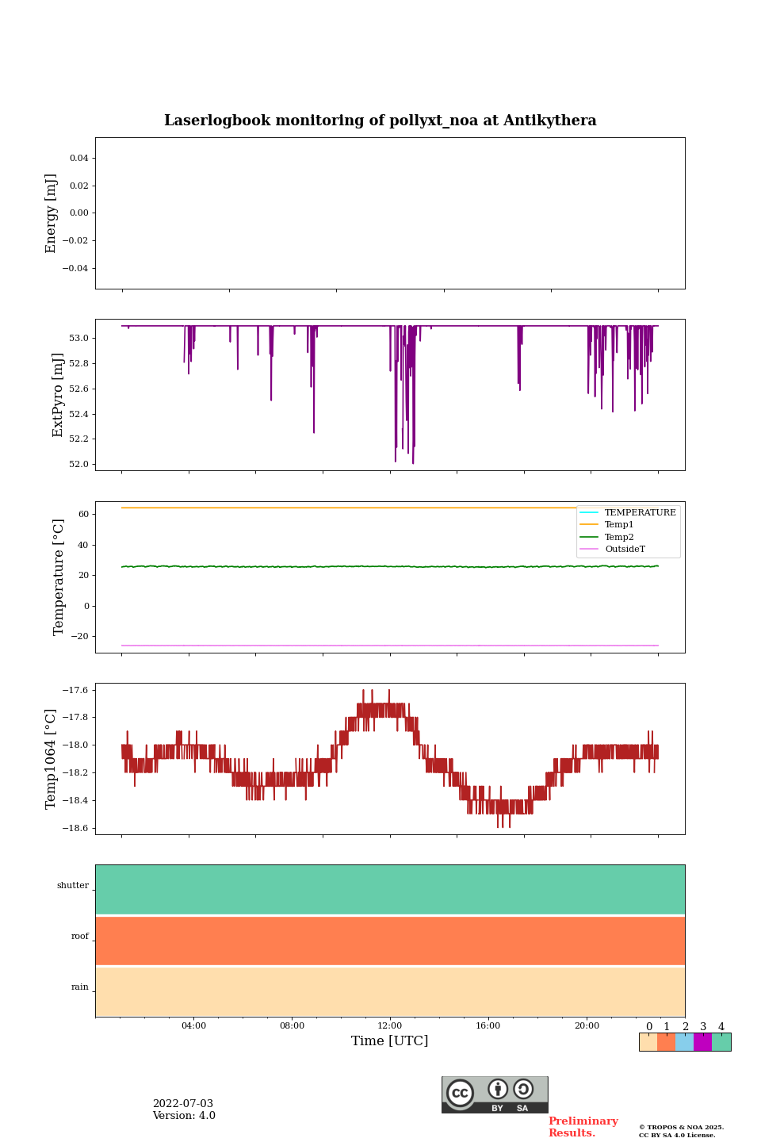Click the 20:00 time tick label

point(587,1025)
